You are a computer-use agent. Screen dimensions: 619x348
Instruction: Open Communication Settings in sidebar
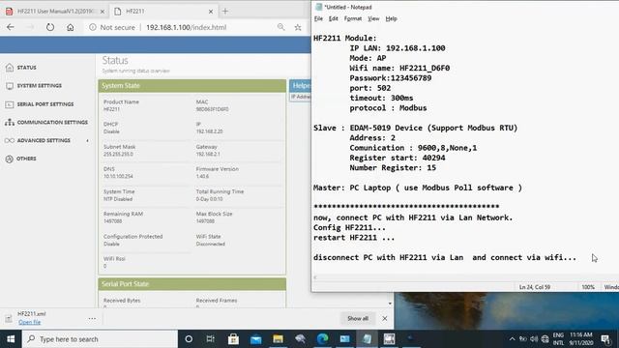(x=46, y=123)
